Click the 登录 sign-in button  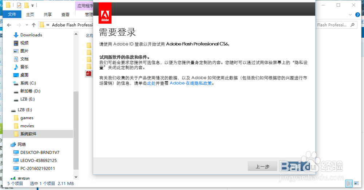point(295,167)
